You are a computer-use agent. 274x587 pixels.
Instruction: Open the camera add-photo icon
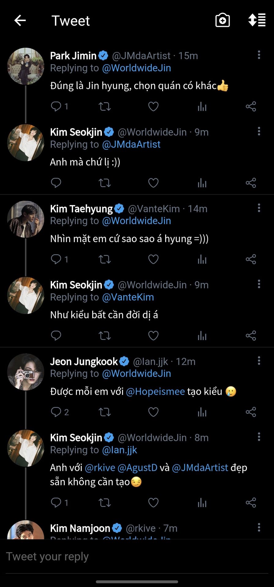(x=222, y=20)
